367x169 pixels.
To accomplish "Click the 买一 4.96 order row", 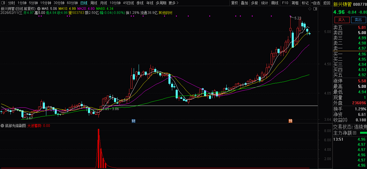I will pyautogui.click(x=350, y=54).
